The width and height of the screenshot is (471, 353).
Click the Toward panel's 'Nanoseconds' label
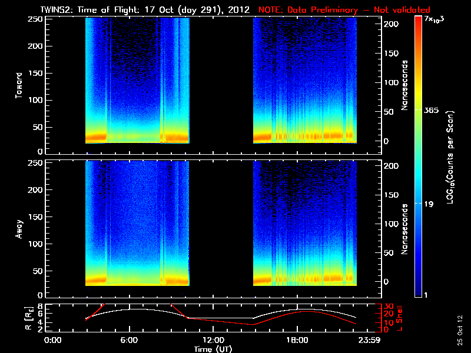coord(404,85)
